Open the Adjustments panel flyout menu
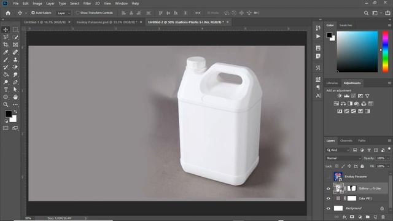393x221 pixels. (x=389, y=83)
